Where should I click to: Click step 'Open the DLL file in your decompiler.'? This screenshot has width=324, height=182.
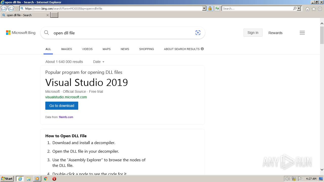tap(86, 151)
